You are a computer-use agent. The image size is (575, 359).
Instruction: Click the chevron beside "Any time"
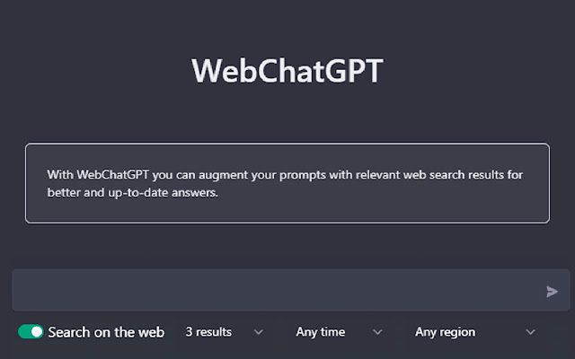(x=377, y=332)
